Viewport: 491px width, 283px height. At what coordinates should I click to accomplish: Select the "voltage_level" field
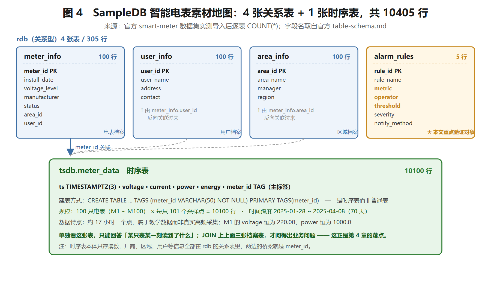(41, 88)
